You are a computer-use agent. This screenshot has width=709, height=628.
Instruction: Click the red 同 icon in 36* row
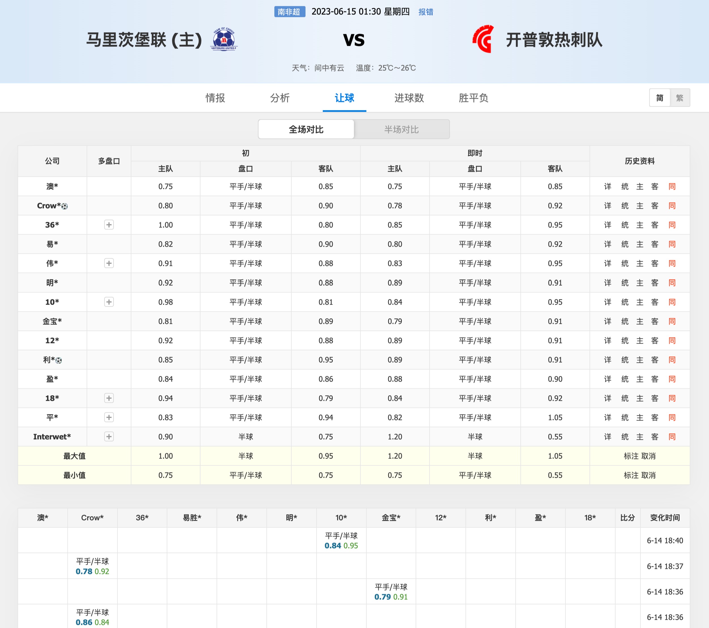point(672,225)
